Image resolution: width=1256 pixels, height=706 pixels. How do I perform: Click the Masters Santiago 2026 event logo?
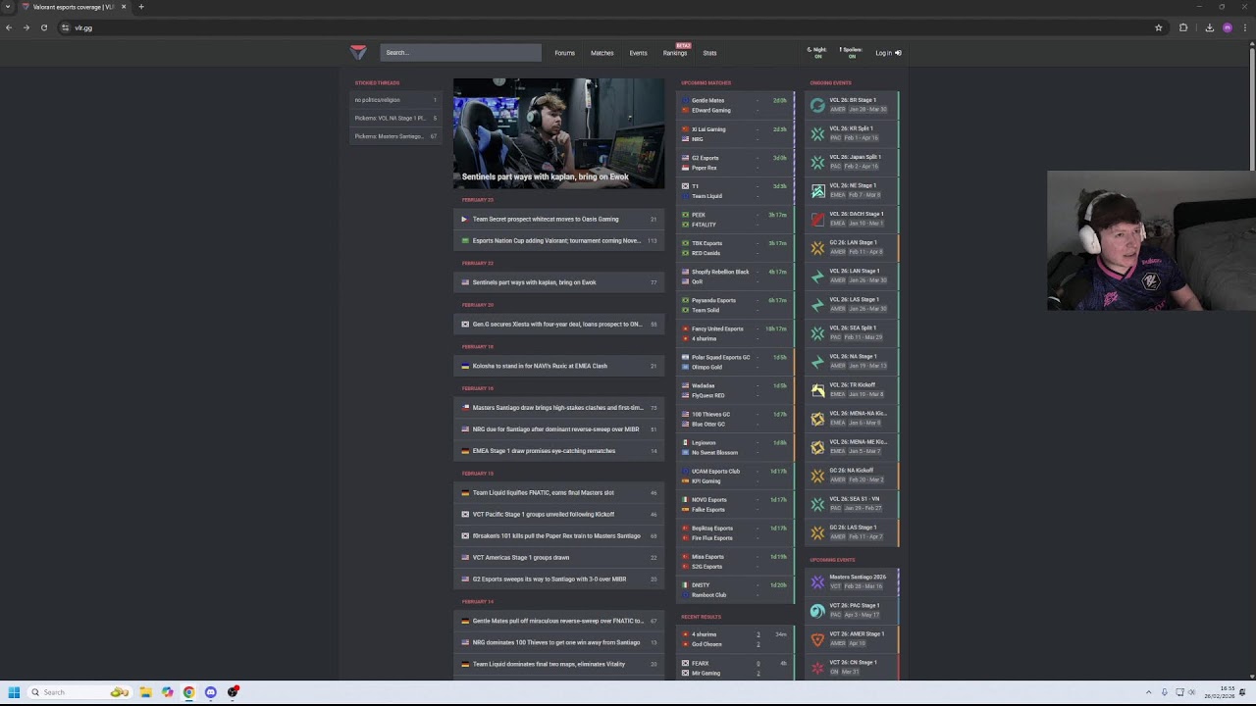[x=817, y=581]
